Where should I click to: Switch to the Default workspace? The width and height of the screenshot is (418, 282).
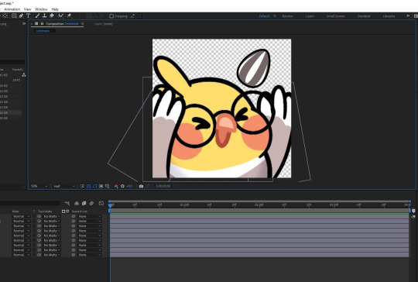pos(264,16)
